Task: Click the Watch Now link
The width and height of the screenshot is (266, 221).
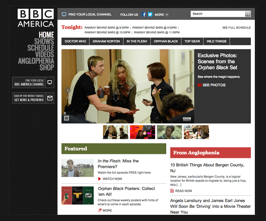Action: 112,179
